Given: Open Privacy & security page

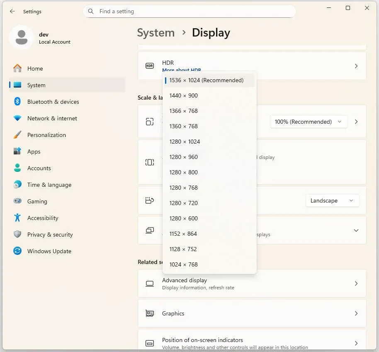Looking at the screenshot, I should tap(67, 235).
